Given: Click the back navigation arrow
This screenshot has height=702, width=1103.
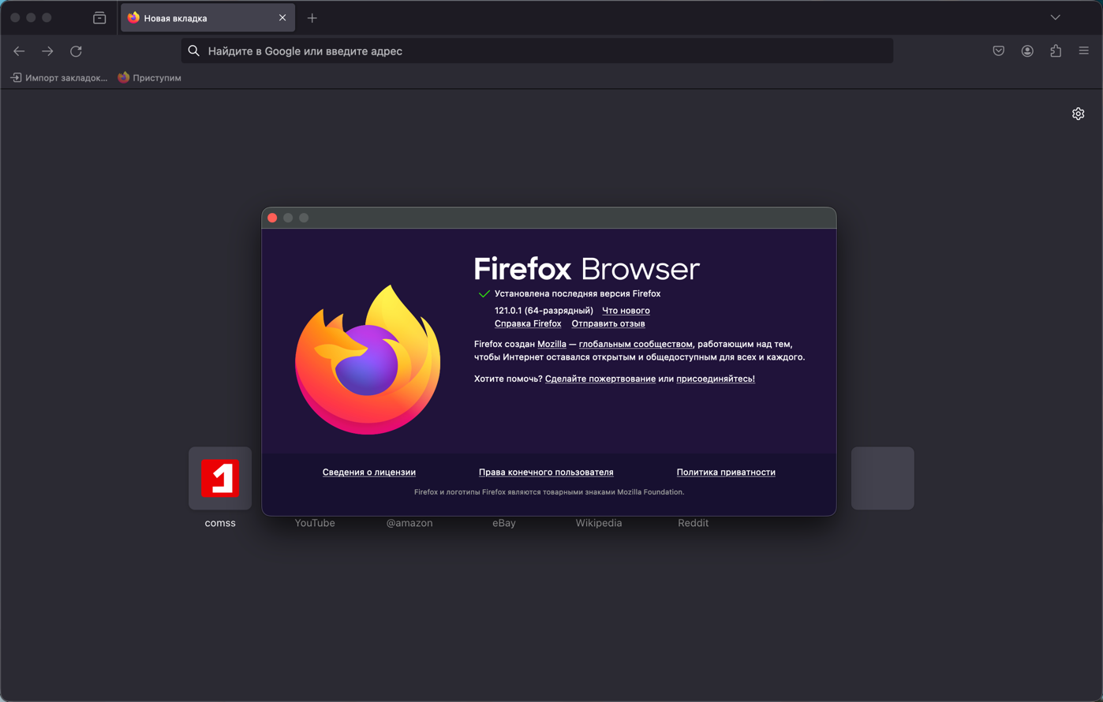Looking at the screenshot, I should click(20, 51).
